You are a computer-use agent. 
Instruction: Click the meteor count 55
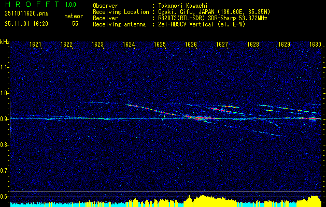coord(75,24)
